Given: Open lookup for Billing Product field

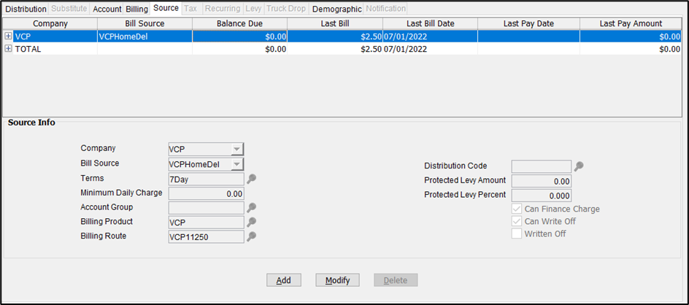Looking at the screenshot, I should click(251, 223).
